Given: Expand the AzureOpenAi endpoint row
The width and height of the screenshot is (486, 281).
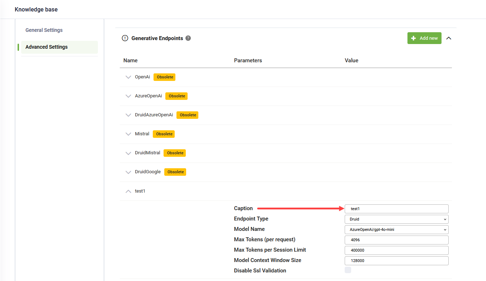Looking at the screenshot, I should 128,96.
